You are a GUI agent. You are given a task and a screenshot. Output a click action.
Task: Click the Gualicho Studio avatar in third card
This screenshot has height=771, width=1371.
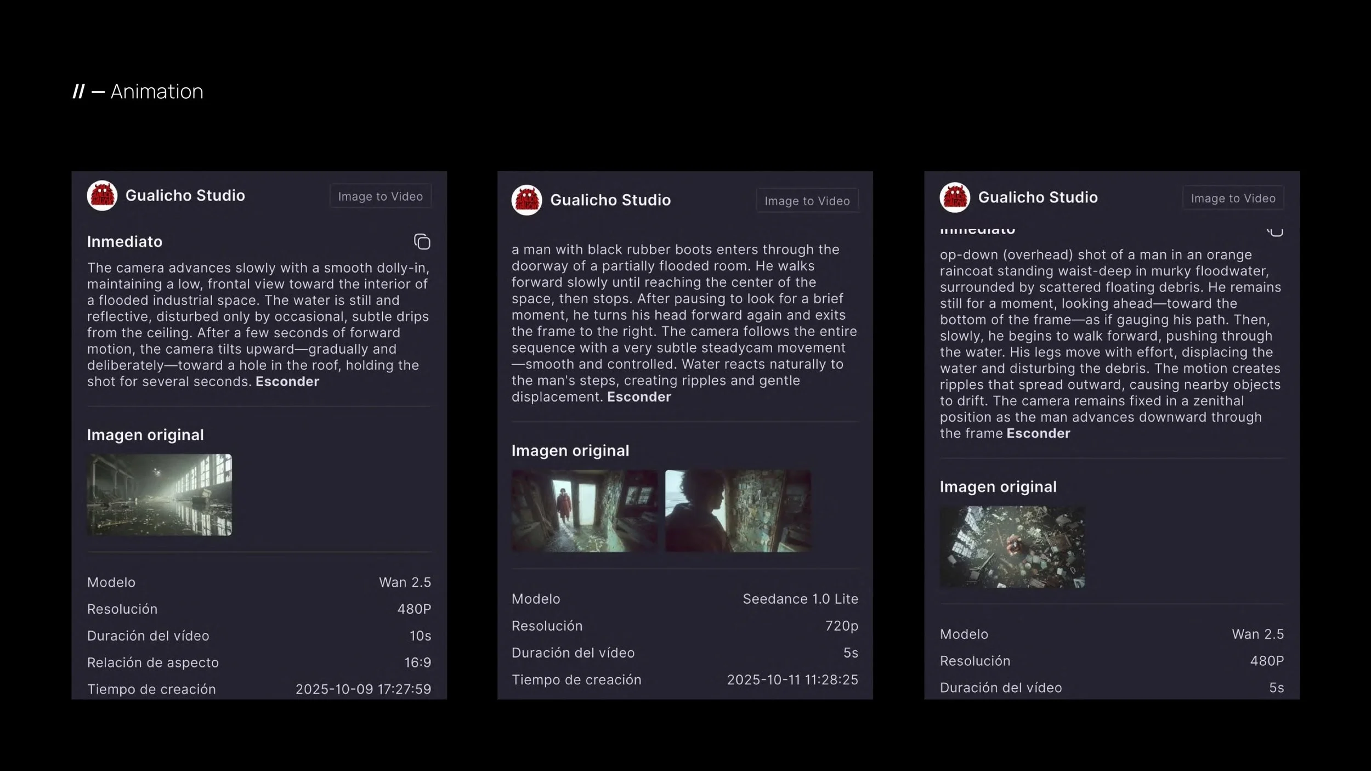(955, 197)
